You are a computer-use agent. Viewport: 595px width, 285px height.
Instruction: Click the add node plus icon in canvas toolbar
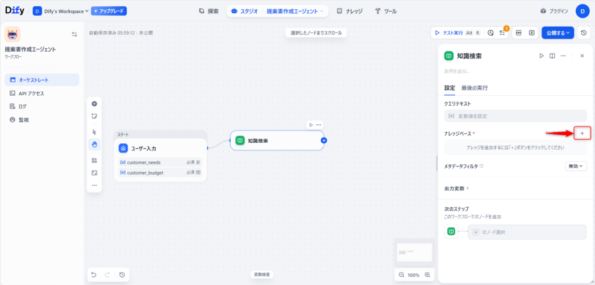94,104
